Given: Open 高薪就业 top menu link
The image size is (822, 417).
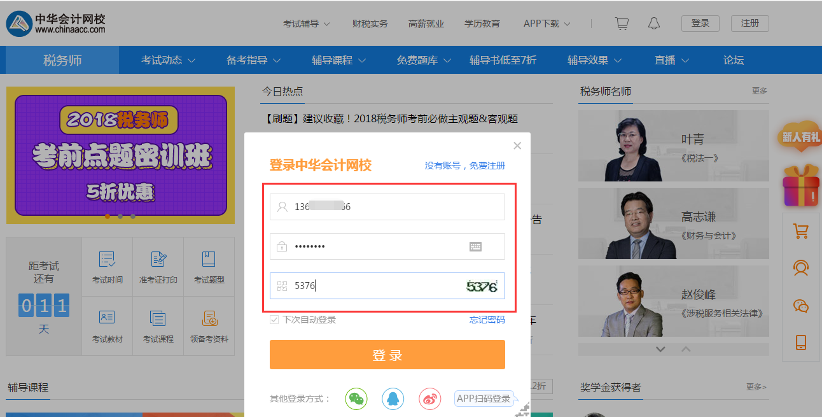Looking at the screenshot, I should 426,24.
